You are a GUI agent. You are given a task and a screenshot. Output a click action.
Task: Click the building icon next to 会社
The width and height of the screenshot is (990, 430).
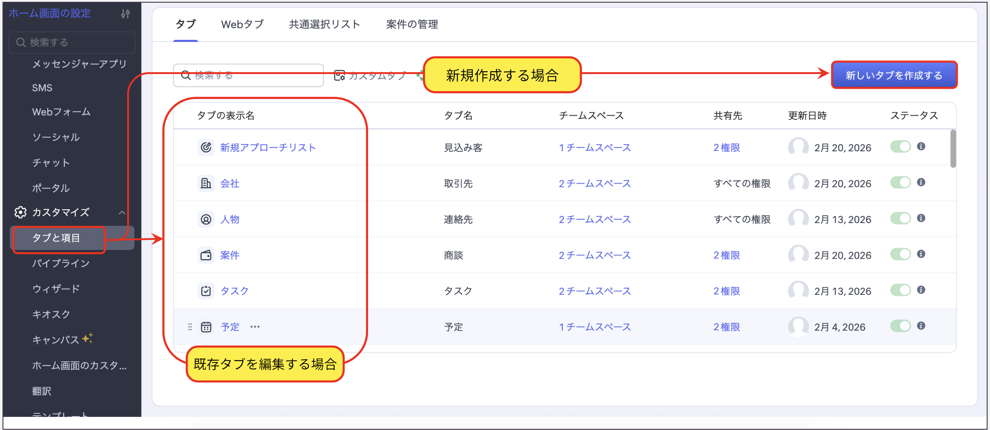click(x=206, y=184)
